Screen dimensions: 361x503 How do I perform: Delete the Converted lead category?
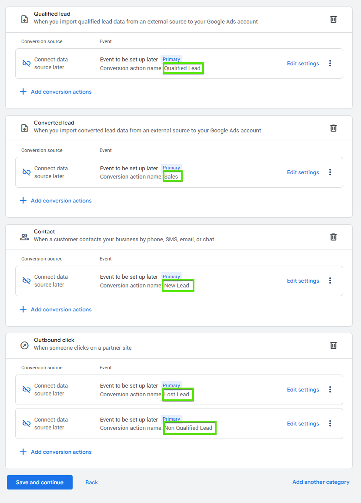coord(333,128)
